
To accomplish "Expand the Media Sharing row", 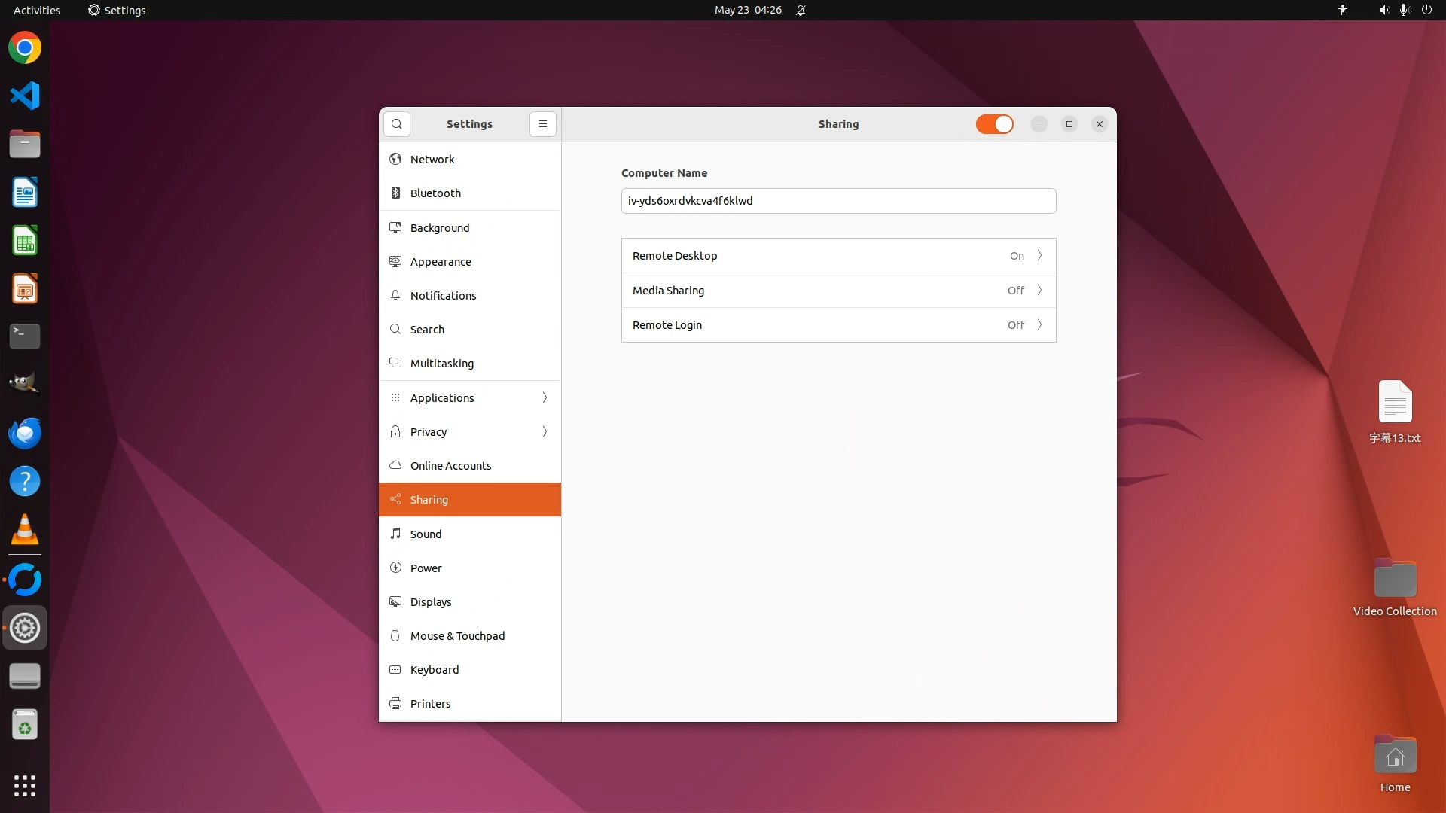I will [838, 291].
